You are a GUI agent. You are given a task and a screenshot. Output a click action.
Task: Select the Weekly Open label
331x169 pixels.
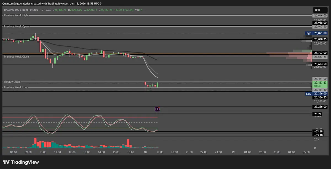pos(12,82)
